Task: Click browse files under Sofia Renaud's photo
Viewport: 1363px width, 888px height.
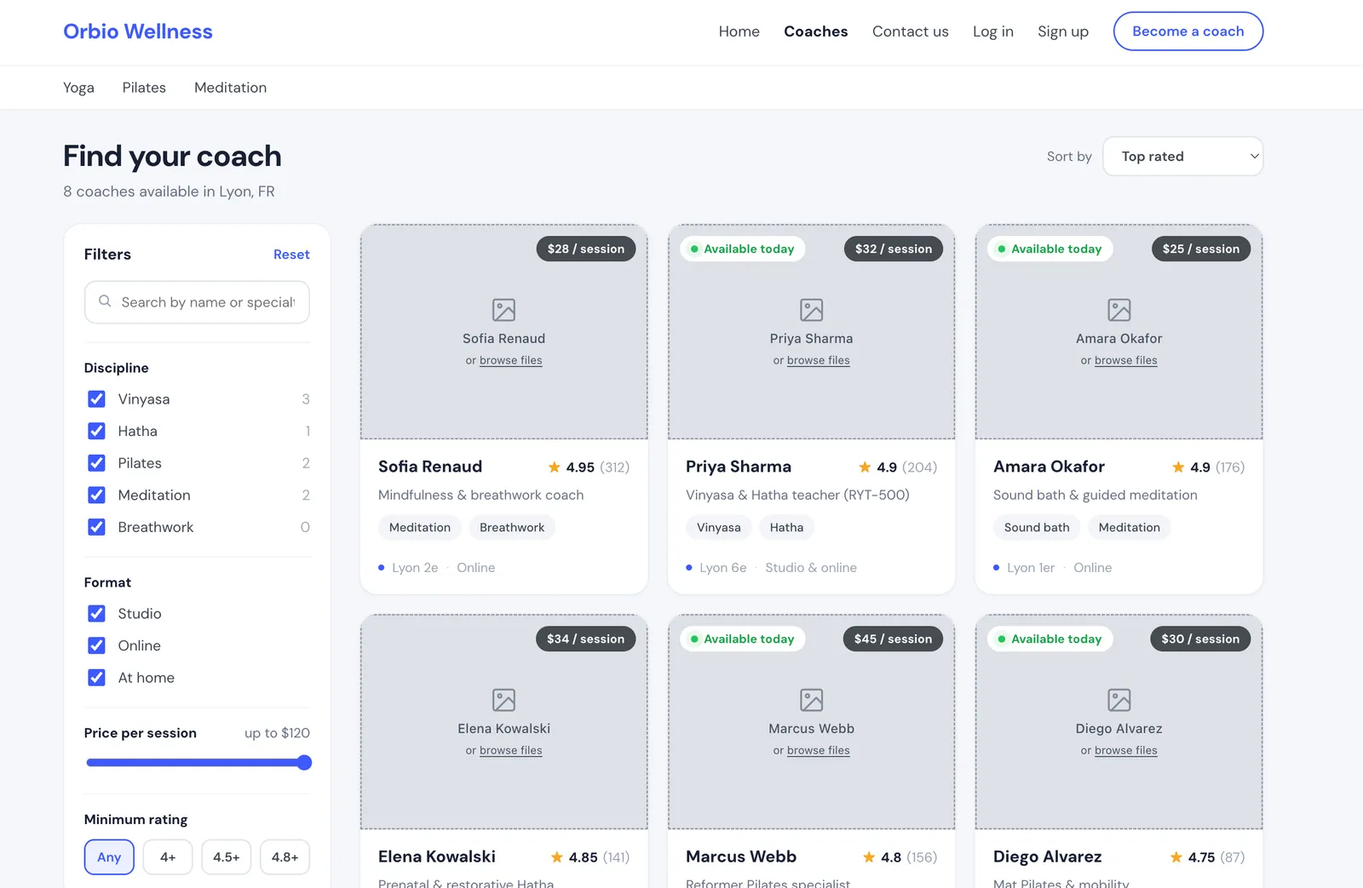Action: (510, 361)
